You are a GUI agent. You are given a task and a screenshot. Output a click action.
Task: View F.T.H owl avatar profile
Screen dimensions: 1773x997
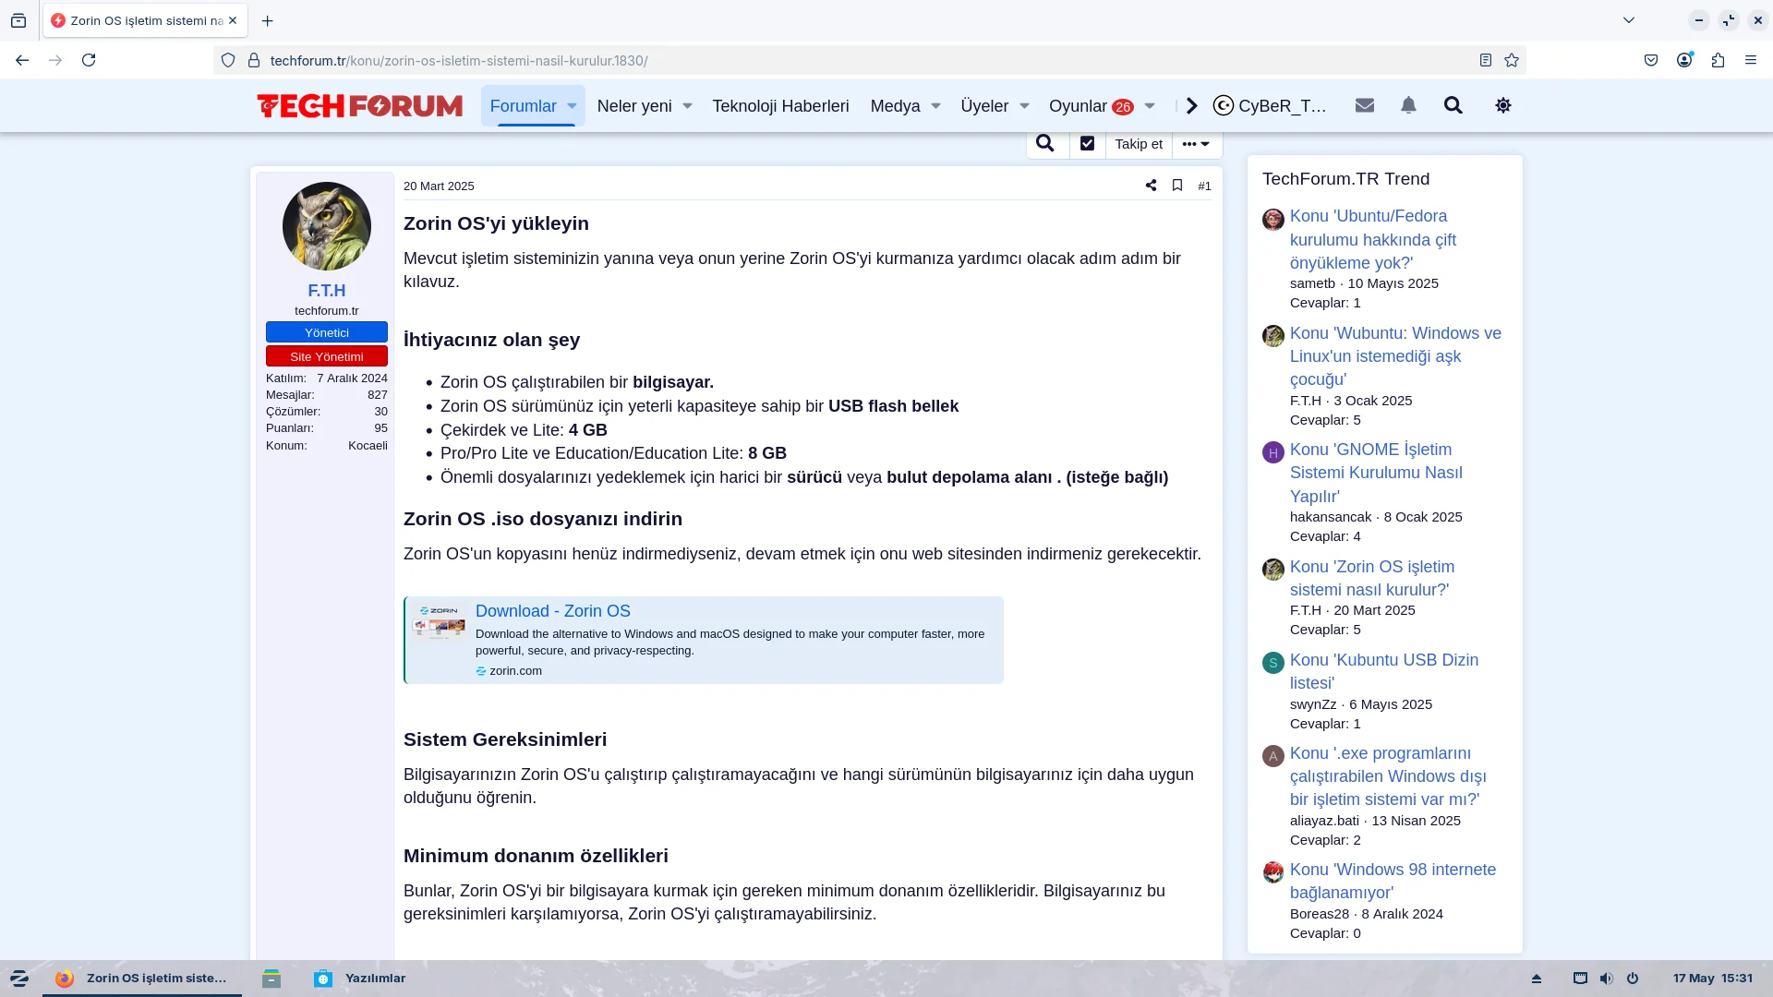327,226
